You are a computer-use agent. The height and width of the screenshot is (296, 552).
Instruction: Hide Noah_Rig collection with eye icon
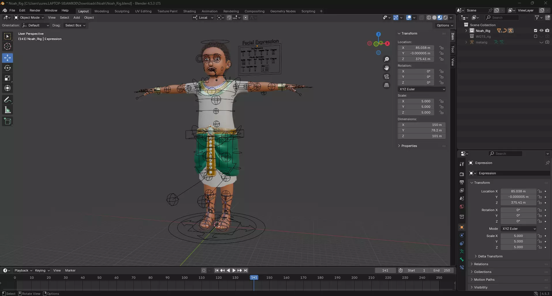[x=541, y=30]
